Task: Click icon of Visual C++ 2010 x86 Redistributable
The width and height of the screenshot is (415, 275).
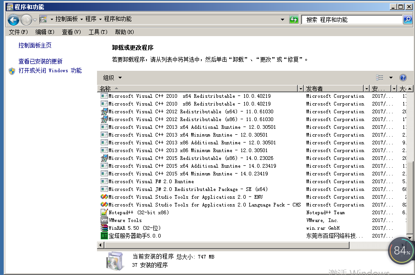Action: click(x=104, y=104)
